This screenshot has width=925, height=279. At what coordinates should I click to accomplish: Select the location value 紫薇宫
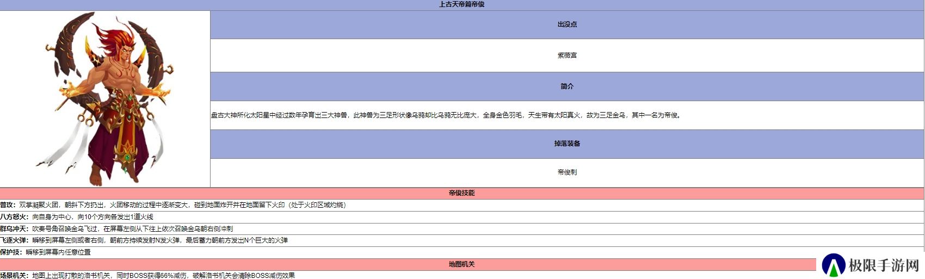[567, 55]
